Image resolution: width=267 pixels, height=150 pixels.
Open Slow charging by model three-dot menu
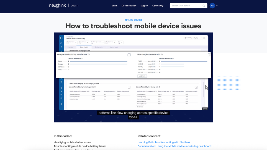click(x=209, y=55)
